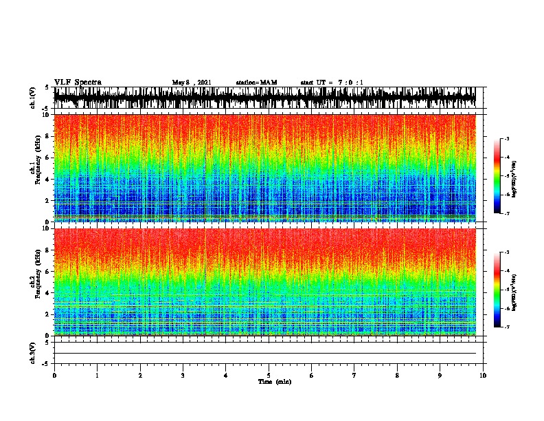Click time axis tick label "0"
544x421 pixels.
click(54, 376)
